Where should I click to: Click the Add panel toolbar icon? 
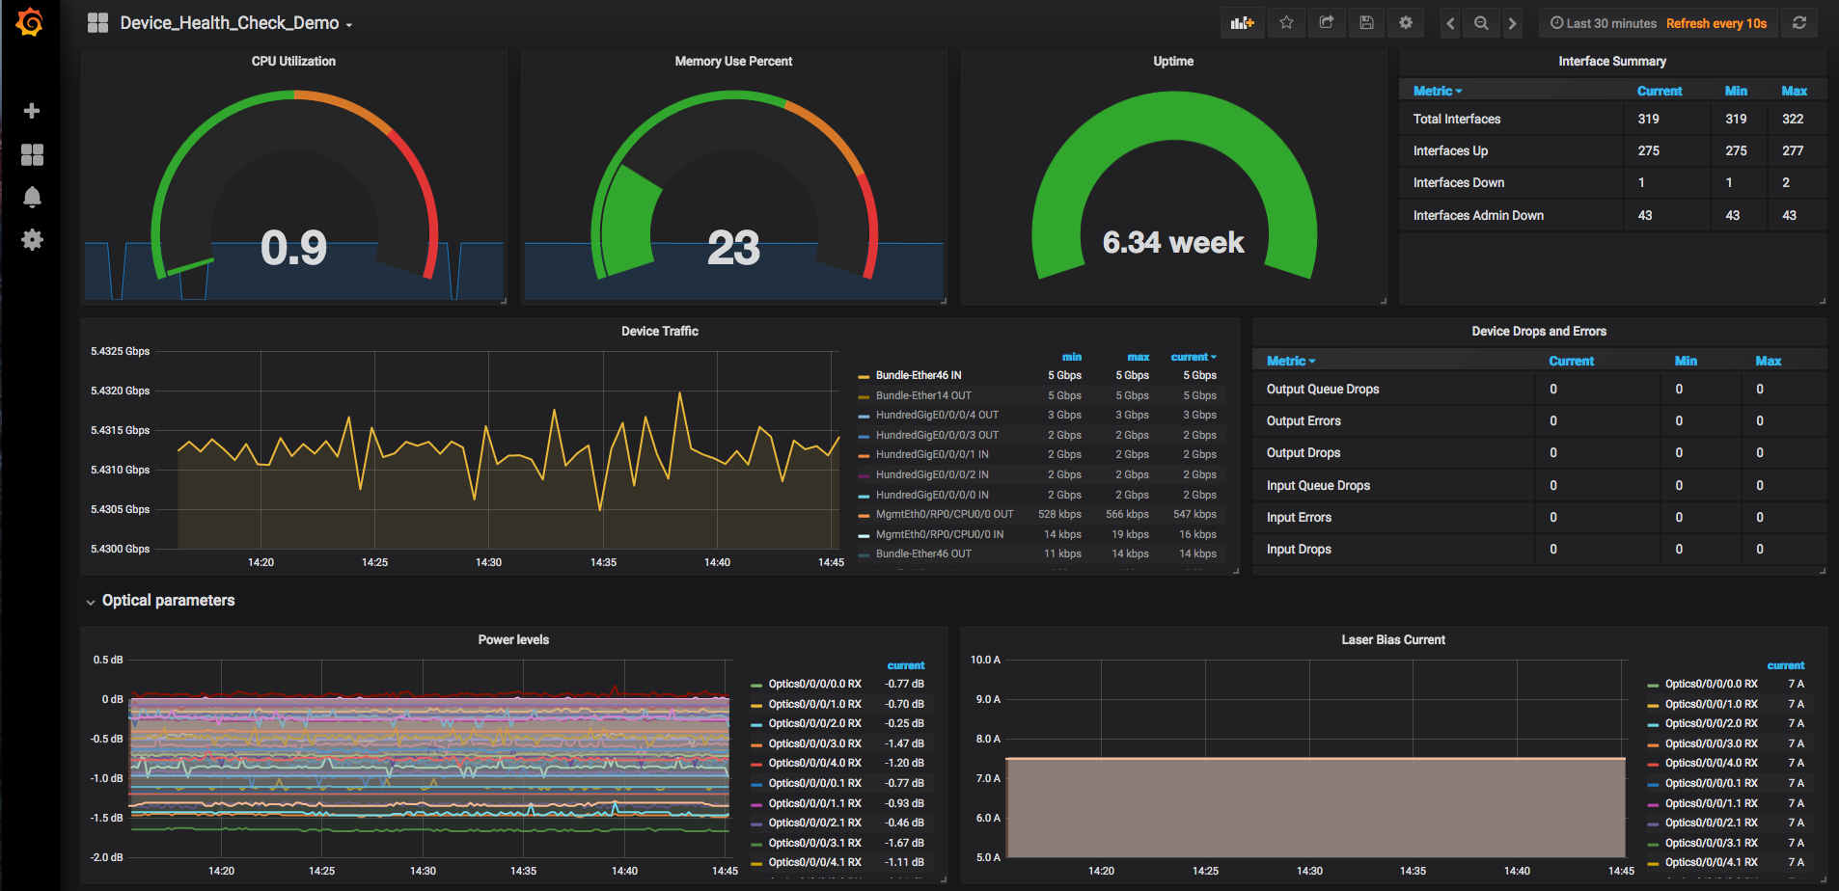click(1242, 23)
